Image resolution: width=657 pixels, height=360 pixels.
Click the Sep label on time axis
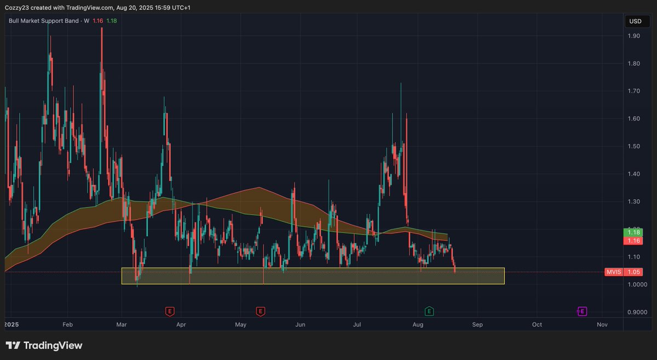pos(477,324)
